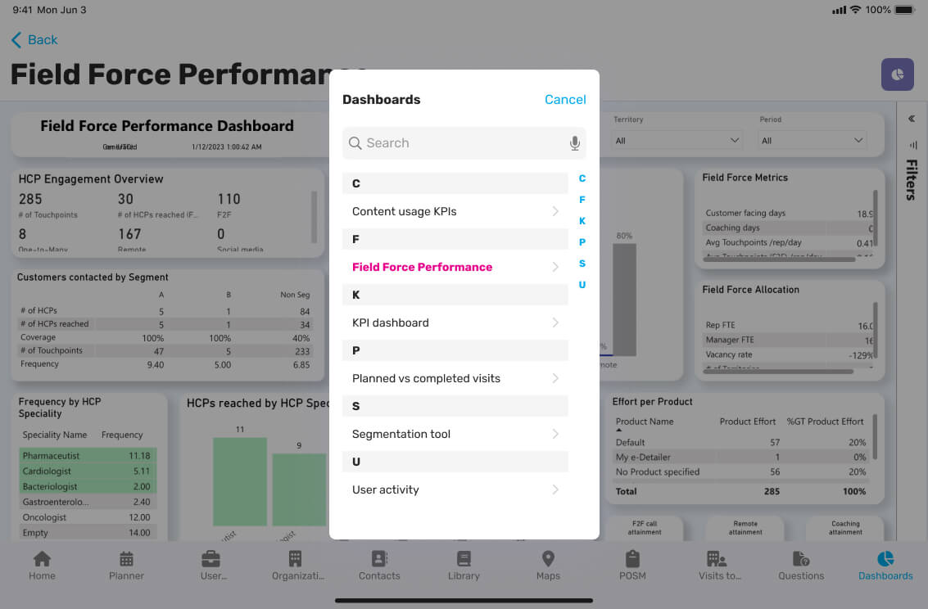Select KPI dashboard entry
The image size is (928, 609).
[x=455, y=323]
